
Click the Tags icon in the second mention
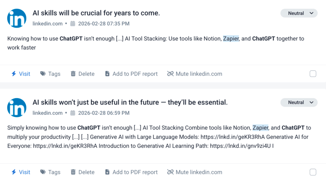tap(43, 172)
